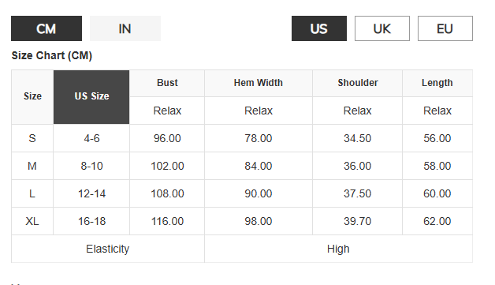
Task: Select UK sizing region
Action: click(x=382, y=28)
